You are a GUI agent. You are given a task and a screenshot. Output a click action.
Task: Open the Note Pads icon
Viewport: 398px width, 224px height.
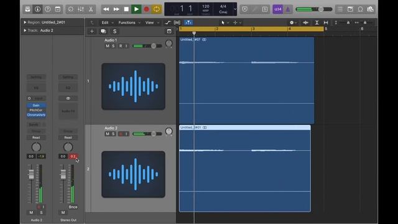click(350, 9)
